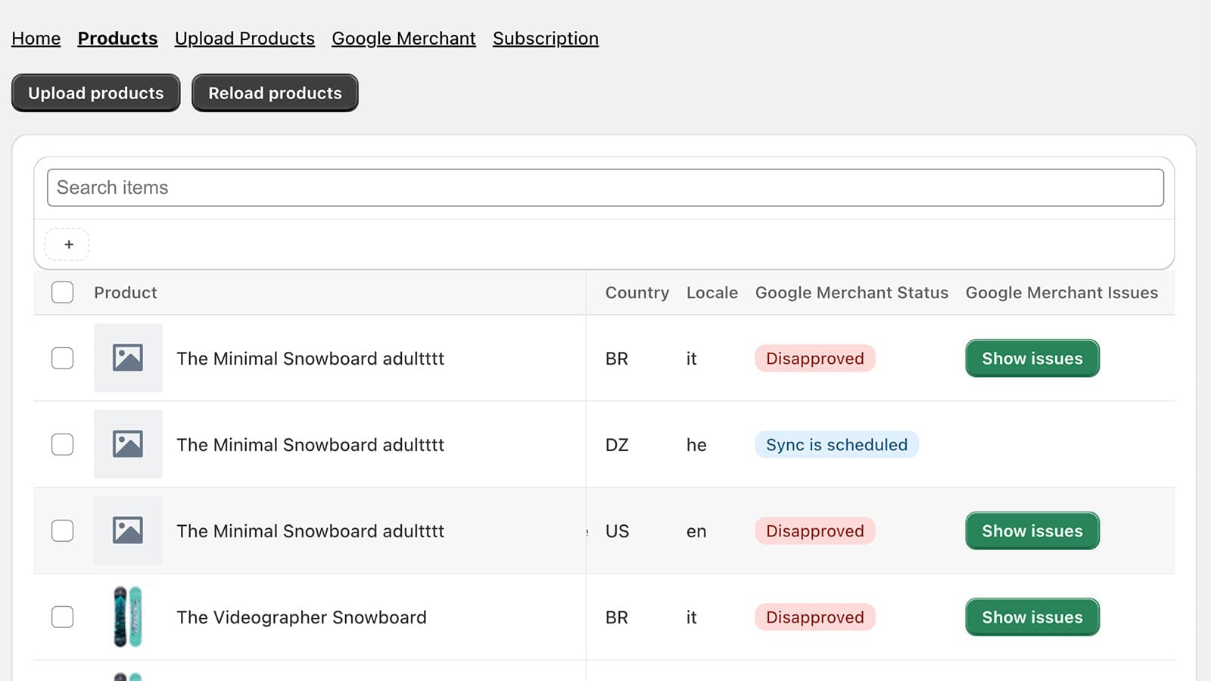1211x681 pixels.
Task: Check the Videographer Snowboard row checkbox
Action: pyautogui.click(x=62, y=617)
